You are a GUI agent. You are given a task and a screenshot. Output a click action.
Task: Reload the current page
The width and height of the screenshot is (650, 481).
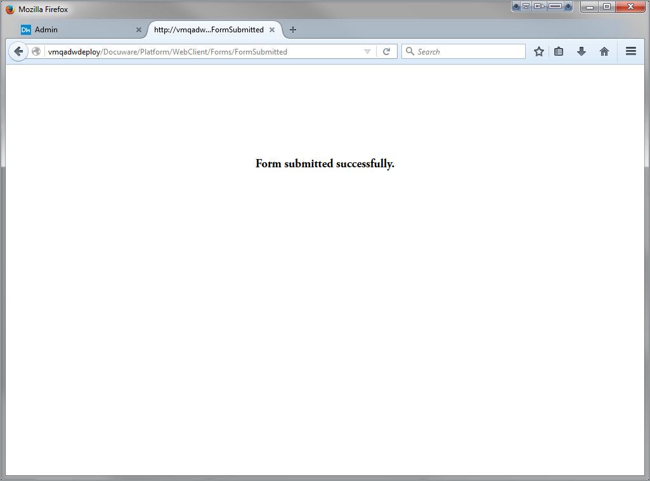tap(386, 52)
